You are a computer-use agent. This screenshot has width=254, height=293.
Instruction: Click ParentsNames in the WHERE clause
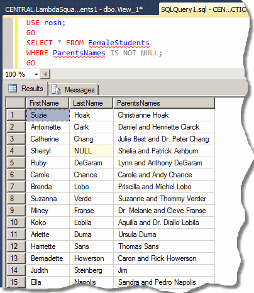pyautogui.click(x=79, y=53)
